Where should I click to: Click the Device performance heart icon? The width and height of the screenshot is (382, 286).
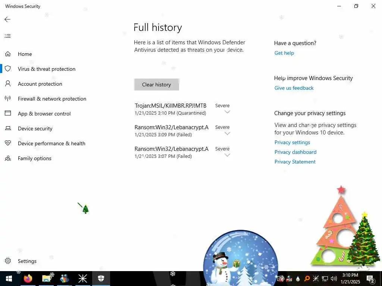(x=8, y=143)
